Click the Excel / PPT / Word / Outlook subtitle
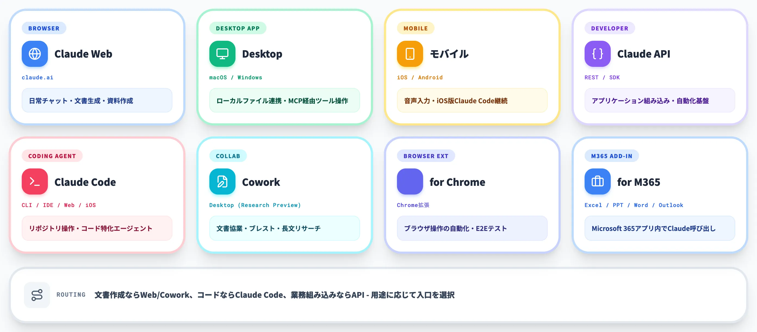 (634, 205)
